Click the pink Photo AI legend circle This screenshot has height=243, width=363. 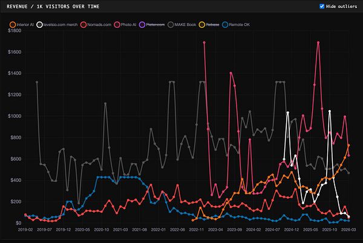117,25
